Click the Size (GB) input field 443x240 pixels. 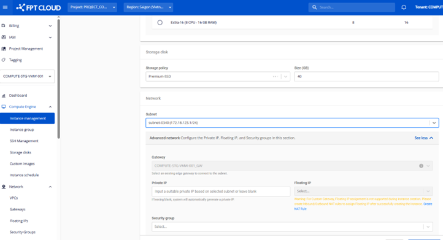[366, 77]
